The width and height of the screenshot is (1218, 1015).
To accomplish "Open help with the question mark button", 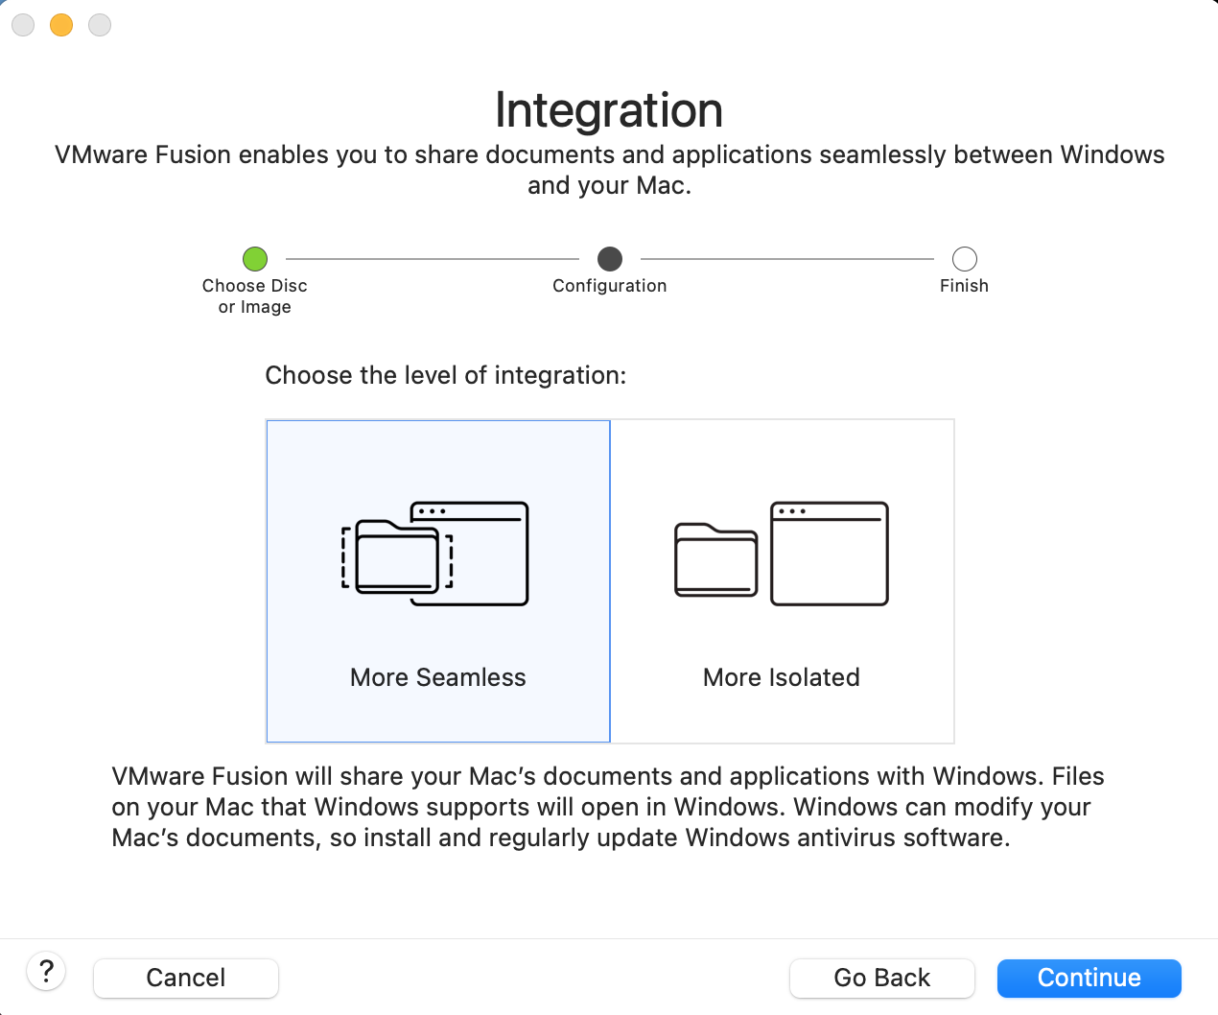I will 46,971.
